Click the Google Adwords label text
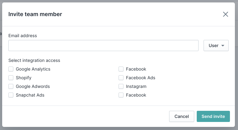Screen dimensions: 238x130 click(x=33, y=86)
